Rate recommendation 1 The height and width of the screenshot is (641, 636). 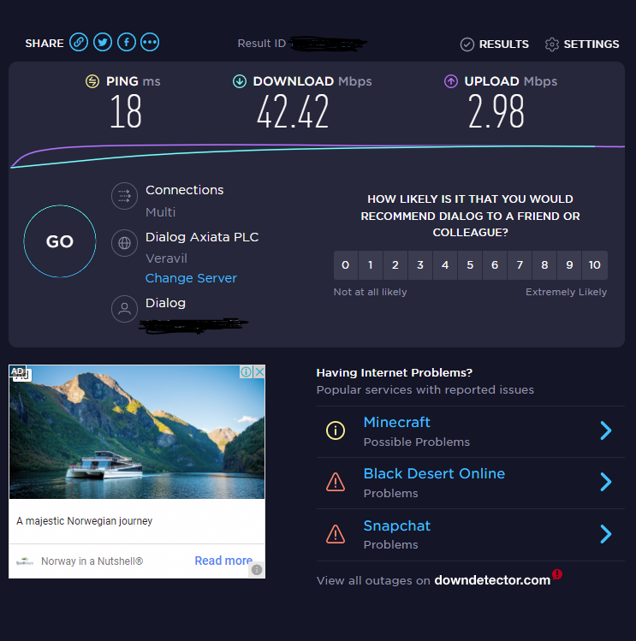371,265
